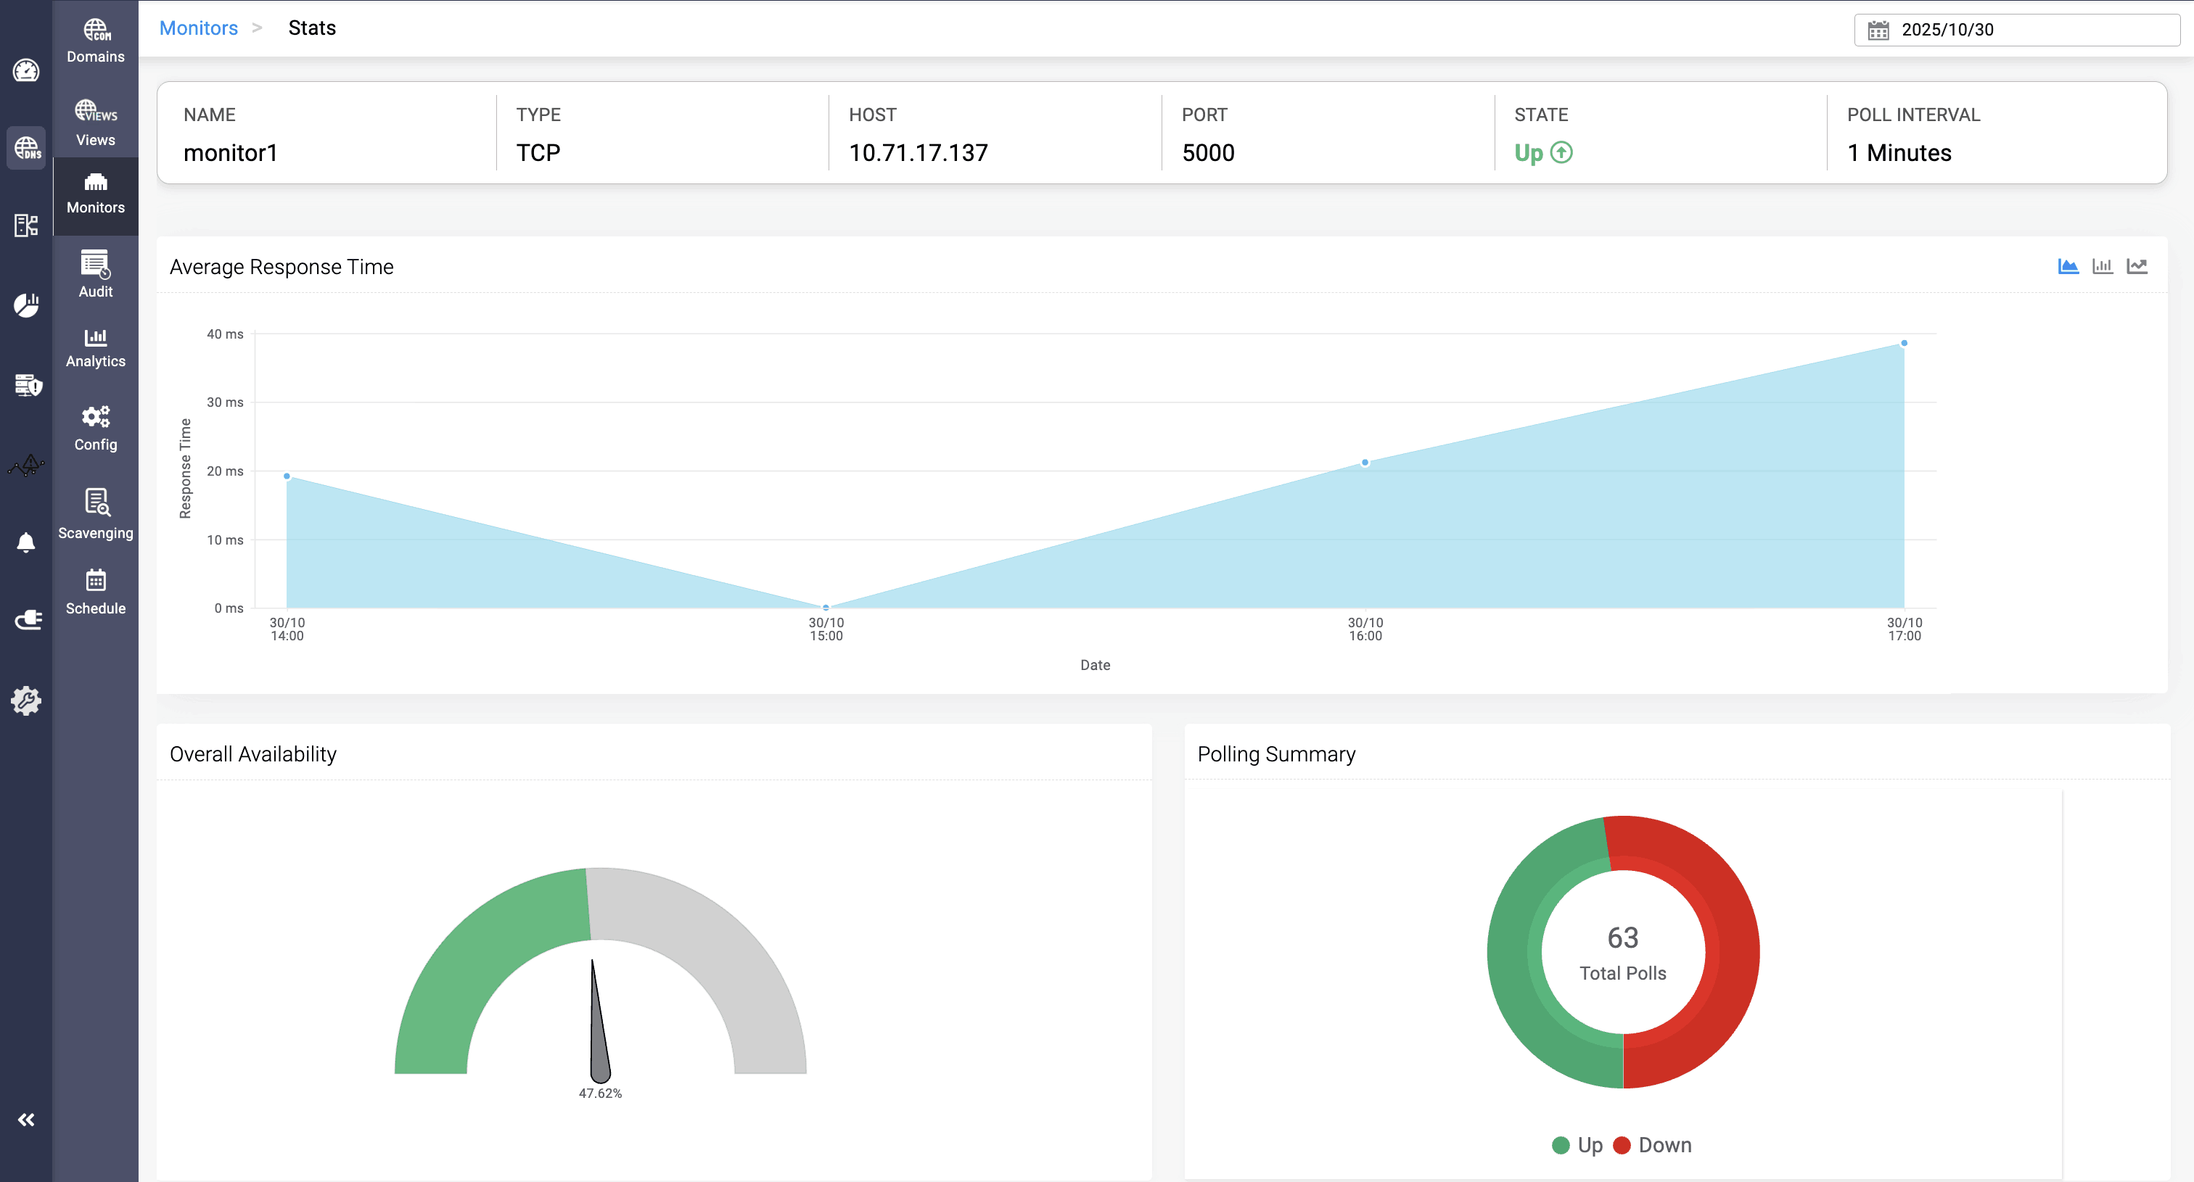Click the pie chart reports icon
The height and width of the screenshot is (1182, 2194).
pyautogui.click(x=25, y=305)
